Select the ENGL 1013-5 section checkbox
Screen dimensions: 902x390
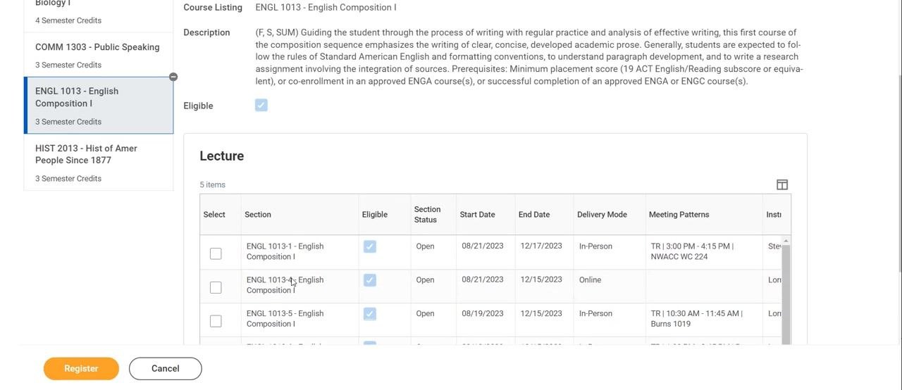point(216,321)
